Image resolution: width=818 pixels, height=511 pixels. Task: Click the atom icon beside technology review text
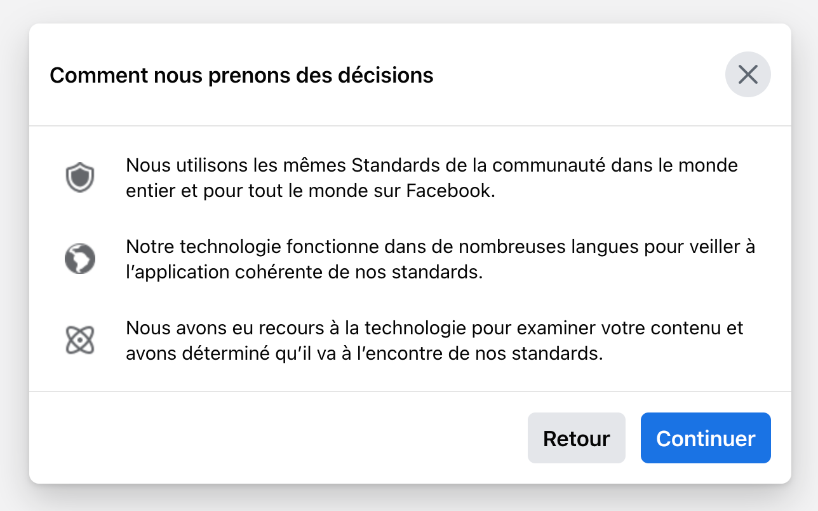80,340
